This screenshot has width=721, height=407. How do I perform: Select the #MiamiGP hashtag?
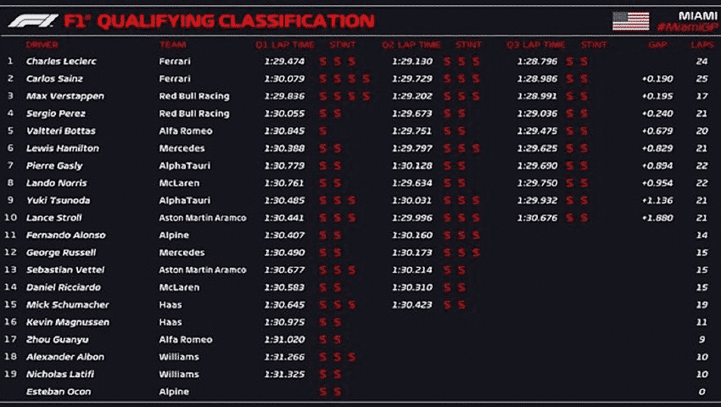(x=687, y=27)
